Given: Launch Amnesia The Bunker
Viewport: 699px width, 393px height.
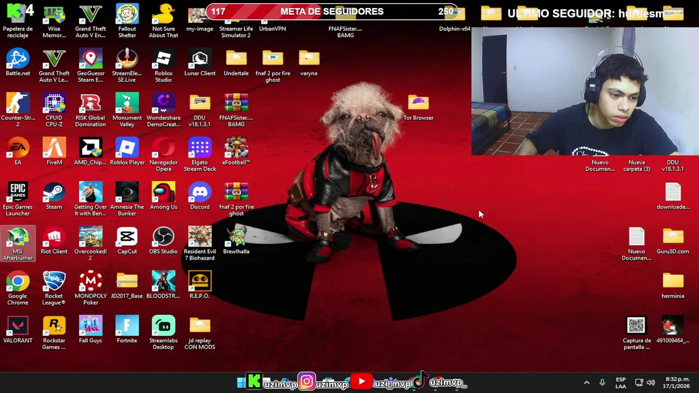Looking at the screenshot, I should click(127, 199).
